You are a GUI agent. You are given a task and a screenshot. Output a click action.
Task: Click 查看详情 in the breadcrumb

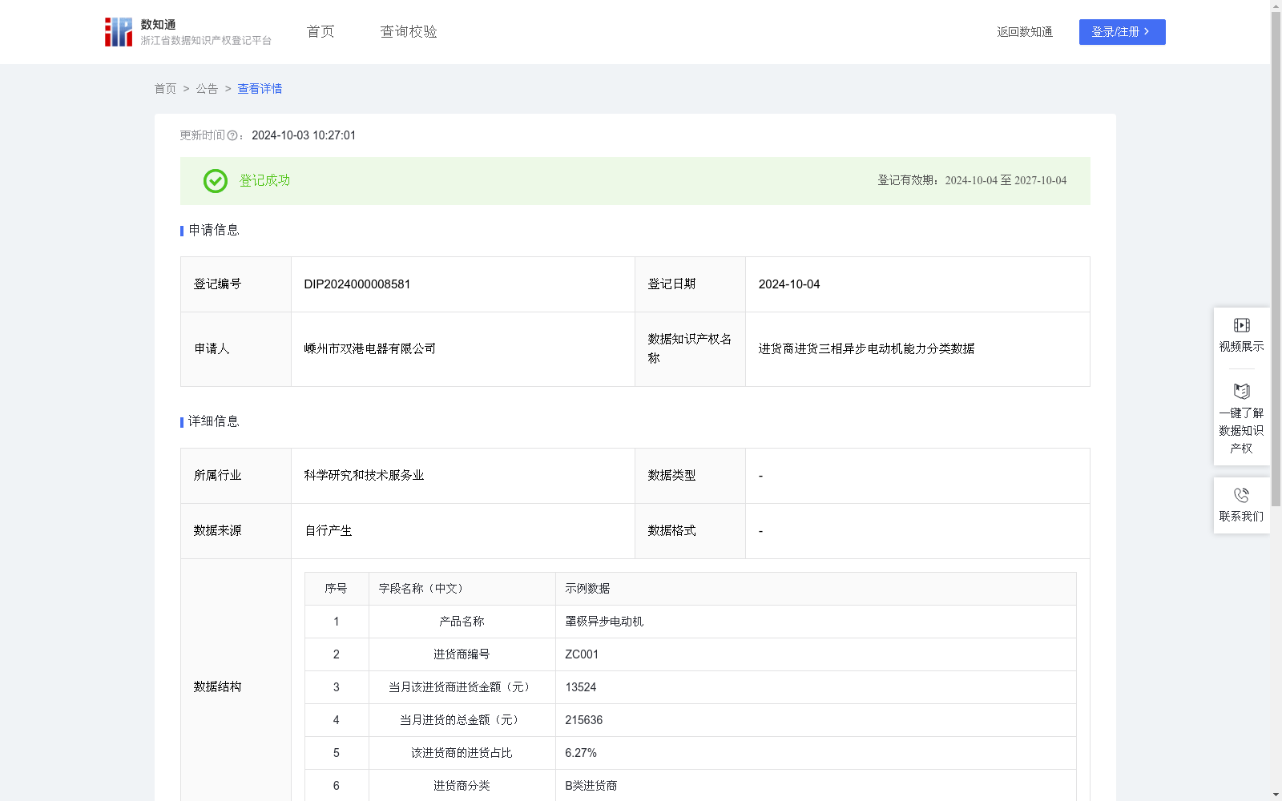[260, 89]
